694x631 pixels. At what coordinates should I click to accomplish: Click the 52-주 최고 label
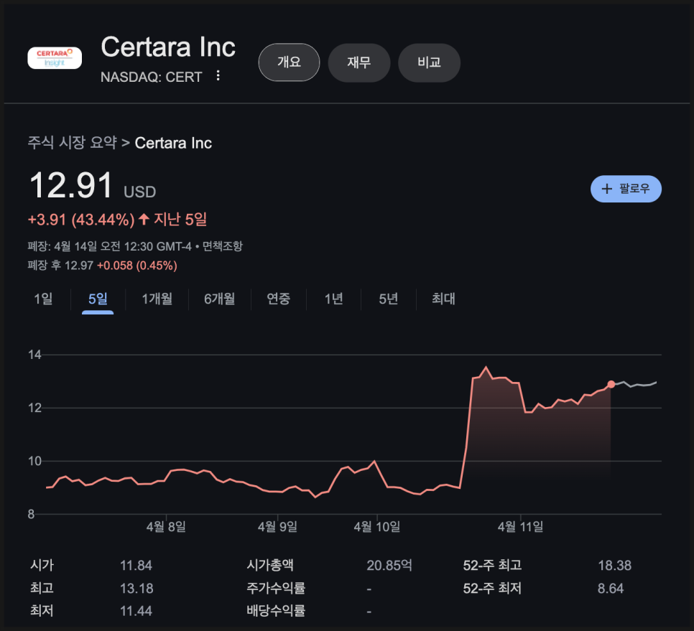coord(492,565)
